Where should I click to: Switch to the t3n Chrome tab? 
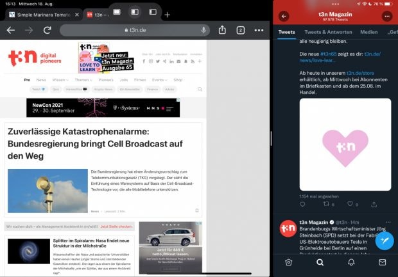click(x=98, y=15)
